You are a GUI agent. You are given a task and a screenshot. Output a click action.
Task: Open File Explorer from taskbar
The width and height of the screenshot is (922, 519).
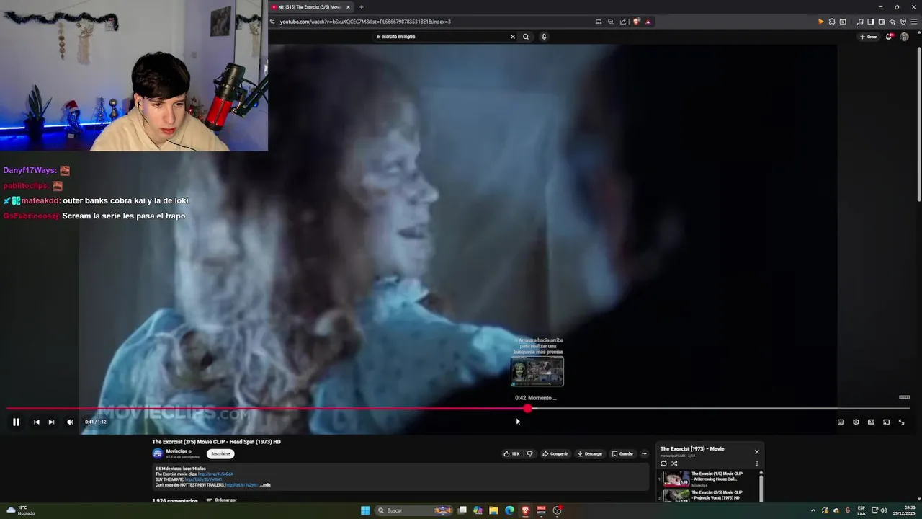tap(493, 510)
